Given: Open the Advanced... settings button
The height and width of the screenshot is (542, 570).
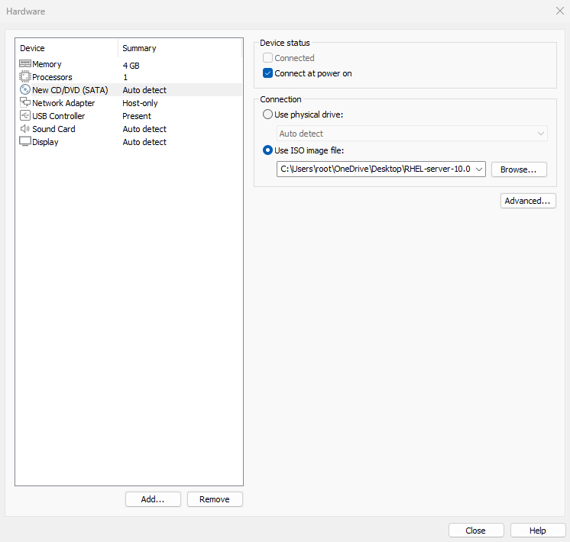Looking at the screenshot, I should (x=527, y=201).
